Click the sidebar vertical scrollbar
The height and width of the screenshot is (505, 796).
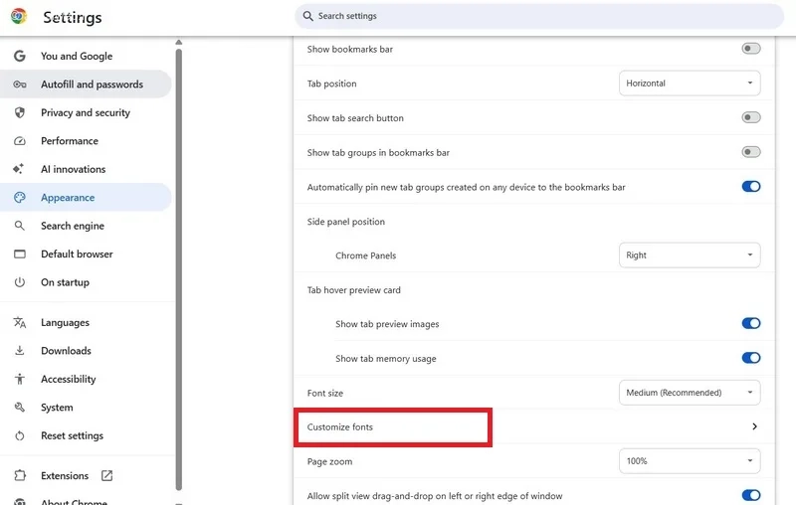pos(179,268)
